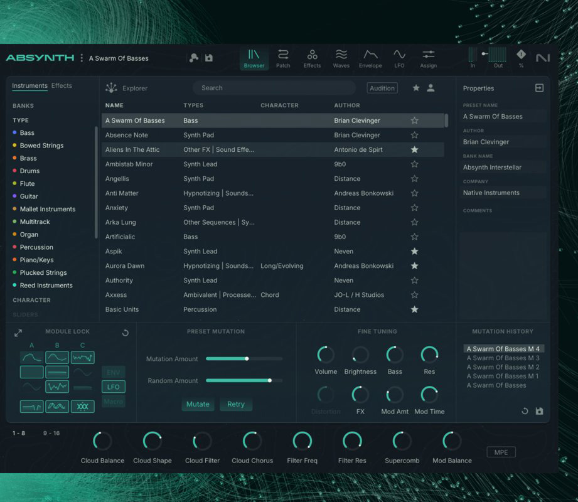Switch to the Effects tab
The width and height of the screenshot is (578, 502).
coord(62,85)
